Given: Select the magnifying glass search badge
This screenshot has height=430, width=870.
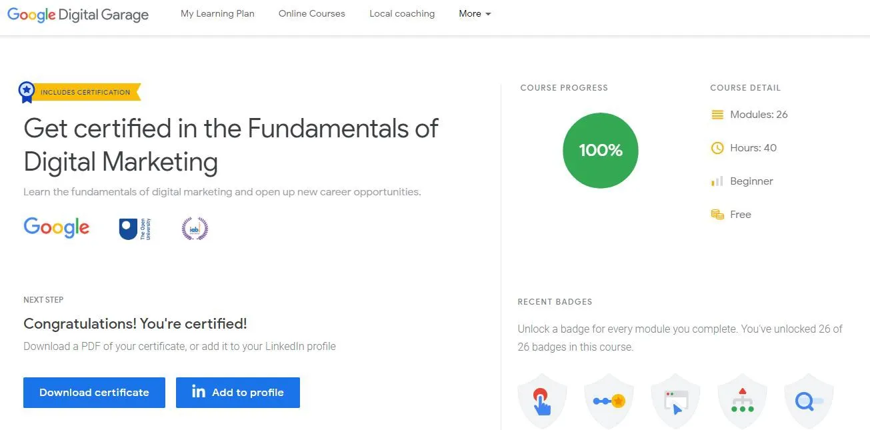Looking at the screenshot, I should [x=809, y=401].
